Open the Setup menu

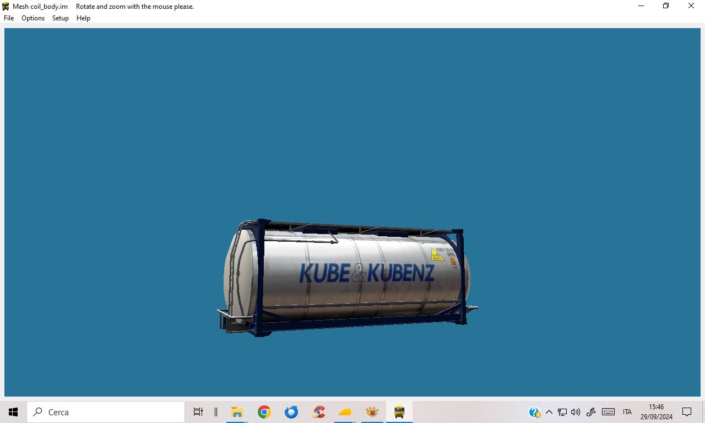[61, 18]
